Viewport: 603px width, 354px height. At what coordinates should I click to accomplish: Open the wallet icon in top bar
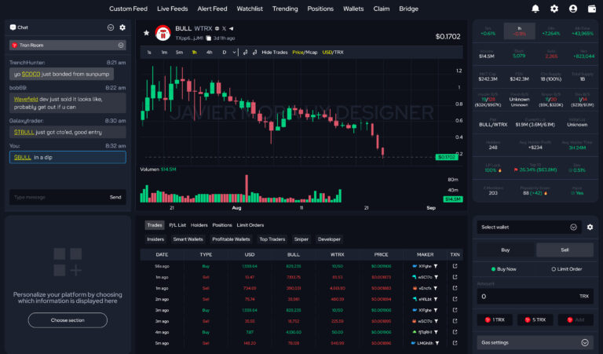coord(591,9)
